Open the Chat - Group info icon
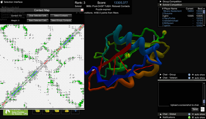This screenshot has width=206, height=119. point(189,74)
